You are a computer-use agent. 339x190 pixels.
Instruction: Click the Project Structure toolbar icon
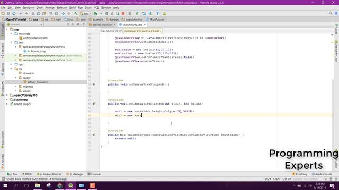tap(144, 13)
